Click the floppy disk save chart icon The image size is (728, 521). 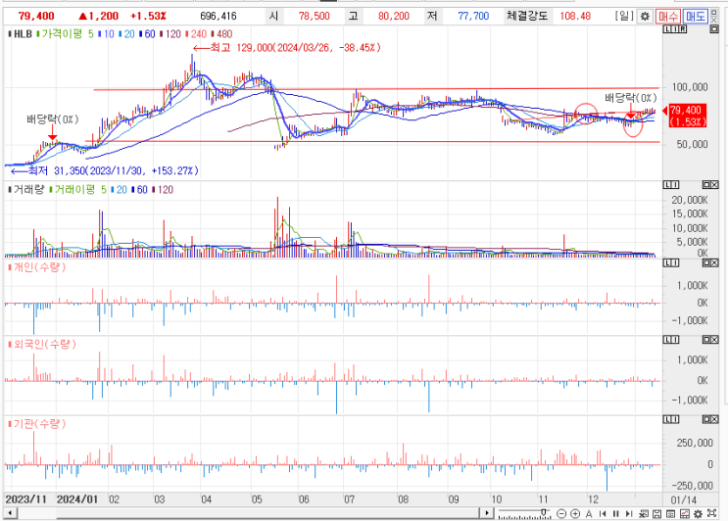(x=657, y=513)
